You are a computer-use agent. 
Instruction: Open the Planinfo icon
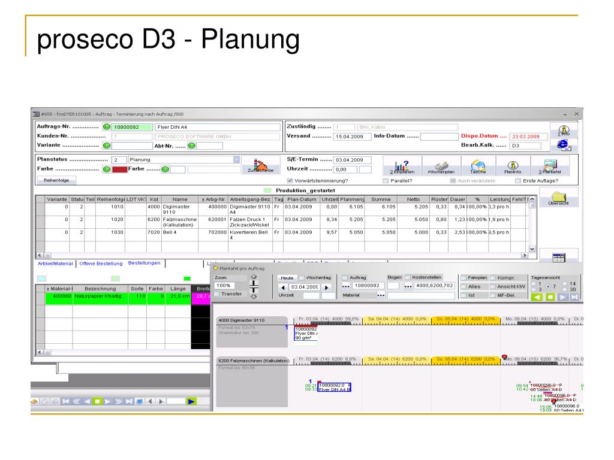click(x=513, y=165)
